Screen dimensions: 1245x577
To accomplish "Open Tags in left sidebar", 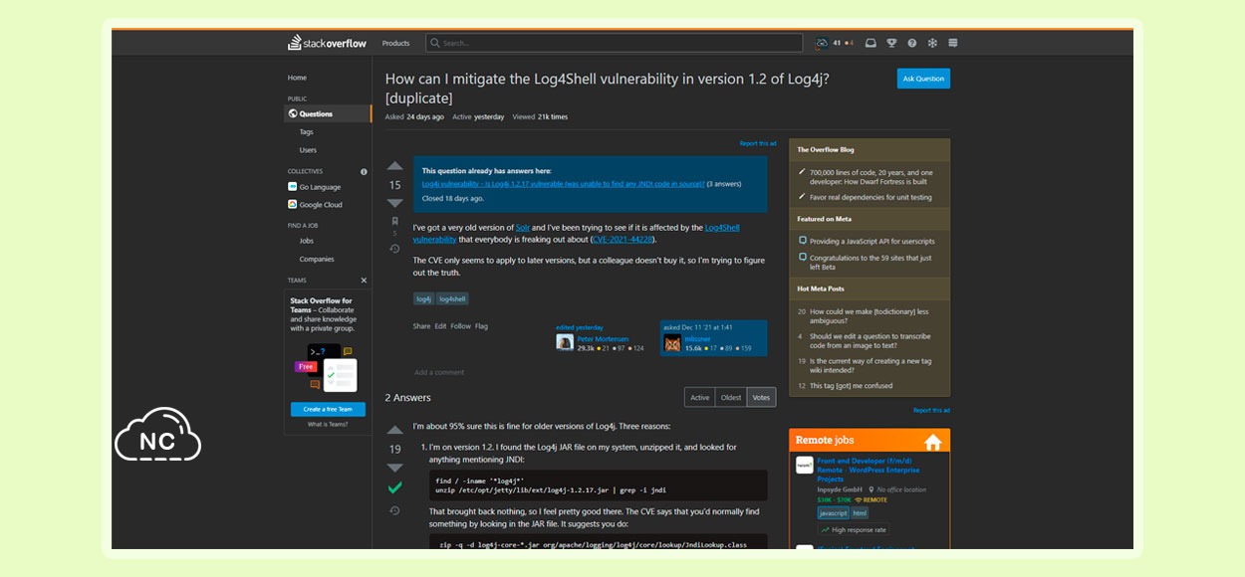I will click(x=307, y=131).
